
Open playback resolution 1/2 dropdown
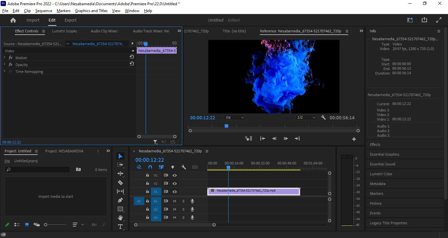pyautogui.click(x=306, y=118)
